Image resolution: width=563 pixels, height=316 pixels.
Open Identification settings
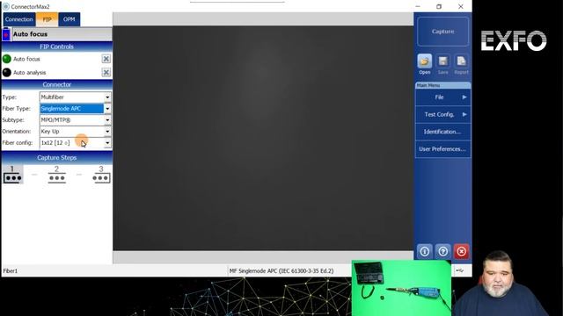pos(442,132)
